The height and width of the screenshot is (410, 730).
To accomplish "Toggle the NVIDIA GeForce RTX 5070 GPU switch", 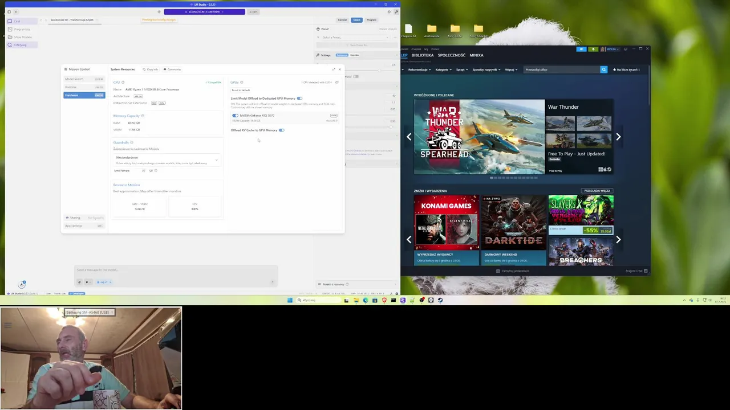I will pos(235,116).
